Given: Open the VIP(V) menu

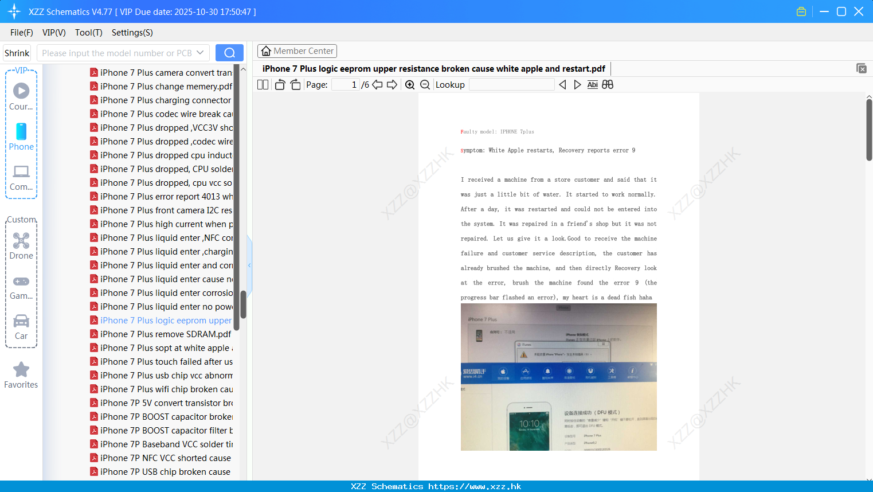Looking at the screenshot, I should click(54, 32).
